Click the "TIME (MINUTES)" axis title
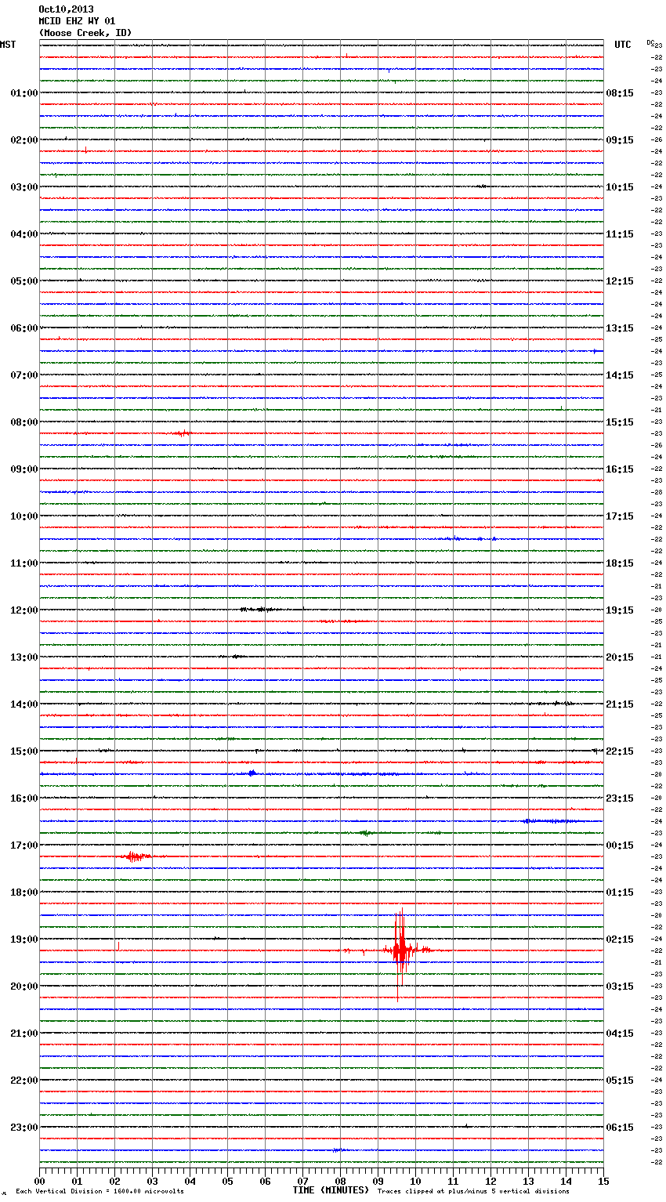The width and height of the screenshot is (666, 1202). point(331,1190)
